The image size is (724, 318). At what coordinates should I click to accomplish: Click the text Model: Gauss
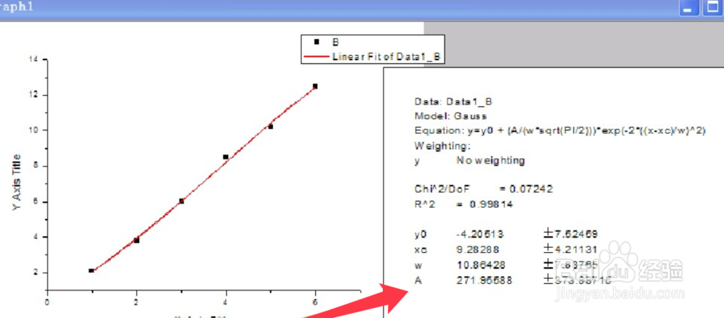(x=450, y=117)
